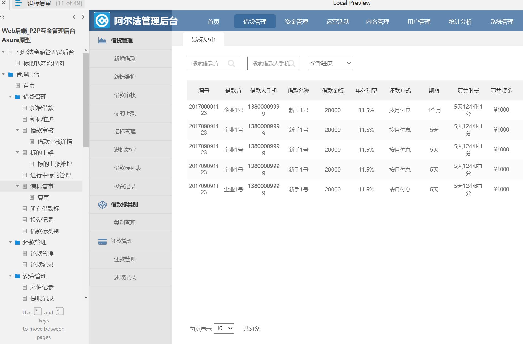Click the 1个月 period cell
Screen dimensions: 523x344
434,110
